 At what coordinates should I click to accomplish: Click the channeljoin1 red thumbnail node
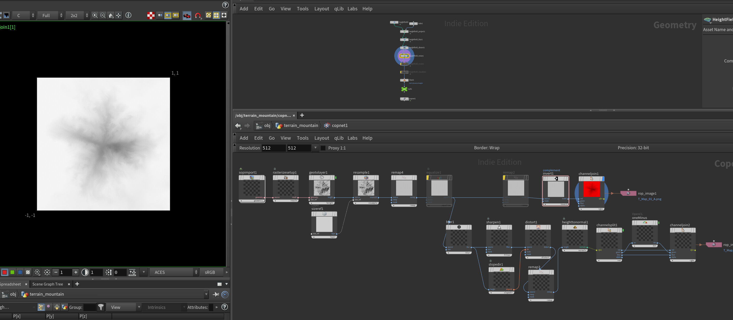592,189
